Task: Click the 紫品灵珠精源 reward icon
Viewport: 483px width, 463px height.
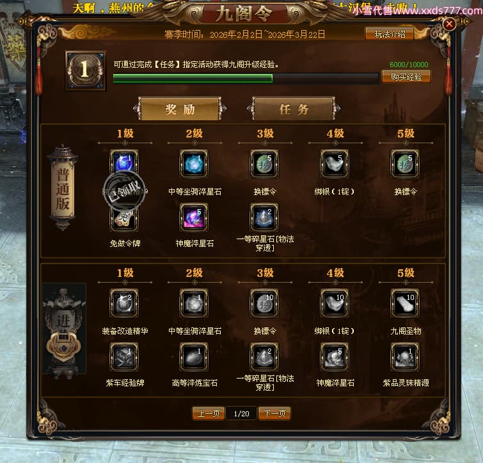Action: click(405, 357)
